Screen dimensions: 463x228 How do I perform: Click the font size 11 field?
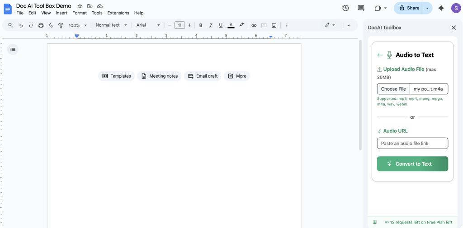pyautogui.click(x=180, y=25)
